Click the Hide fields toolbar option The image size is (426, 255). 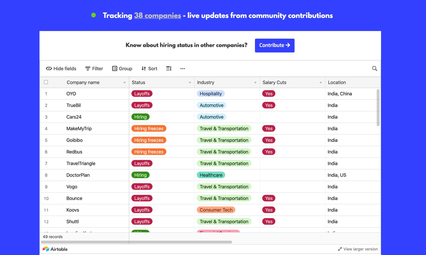pyautogui.click(x=61, y=68)
